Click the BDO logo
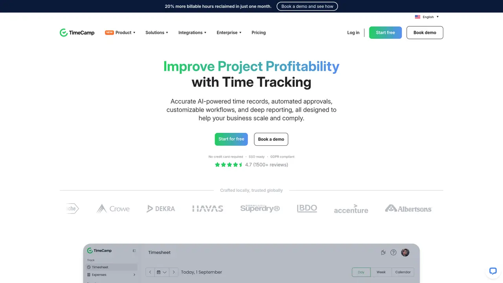The width and height of the screenshot is (503, 283). click(307, 208)
